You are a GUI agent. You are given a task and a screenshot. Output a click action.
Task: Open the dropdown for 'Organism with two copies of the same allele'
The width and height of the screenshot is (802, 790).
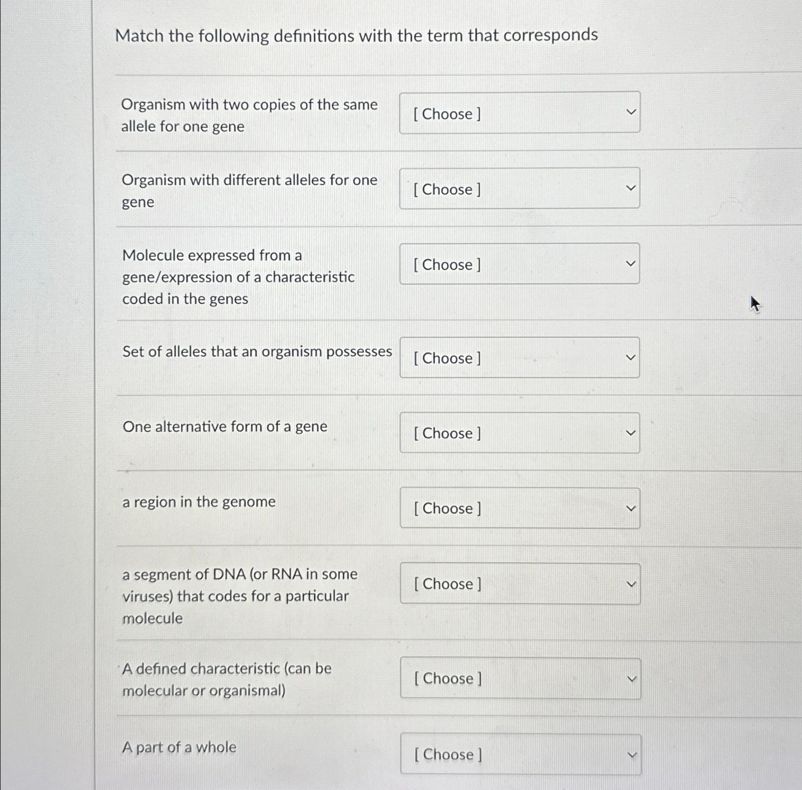coord(519,113)
